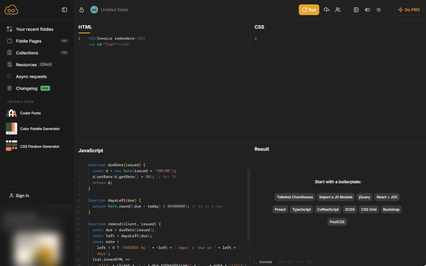Open the Coder Fonts app icon

click(11, 113)
